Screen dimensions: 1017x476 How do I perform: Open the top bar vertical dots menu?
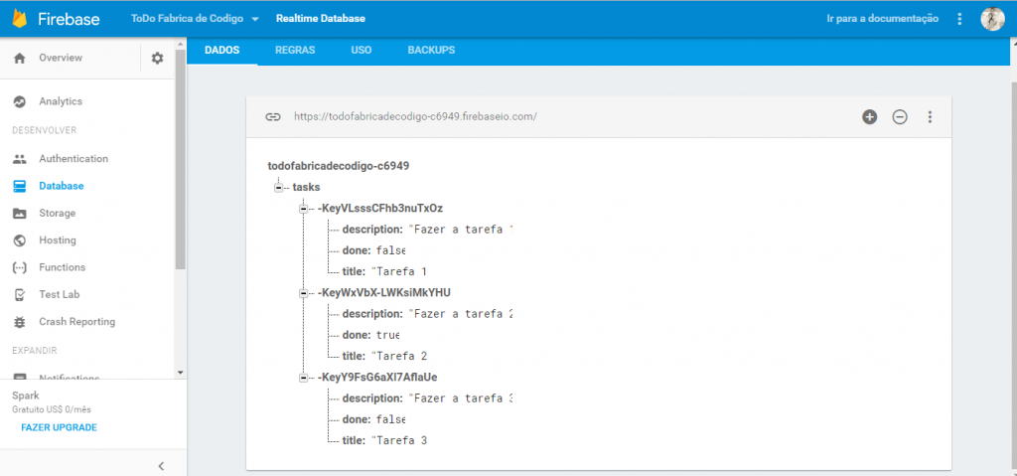point(959,19)
